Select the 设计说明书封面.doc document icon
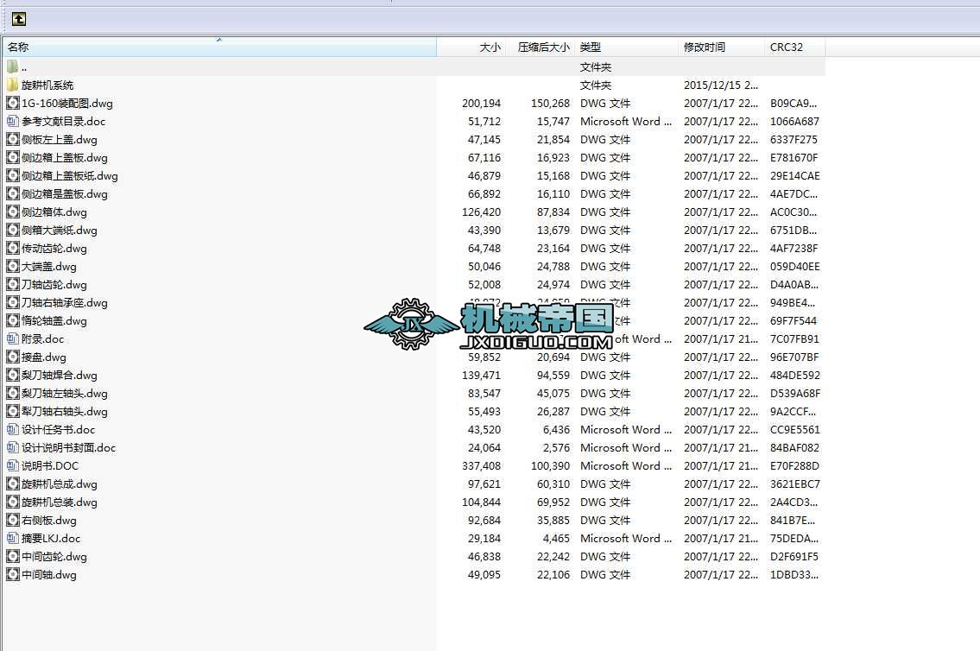This screenshot has width=980, height=651. click(x=10, y=447)
